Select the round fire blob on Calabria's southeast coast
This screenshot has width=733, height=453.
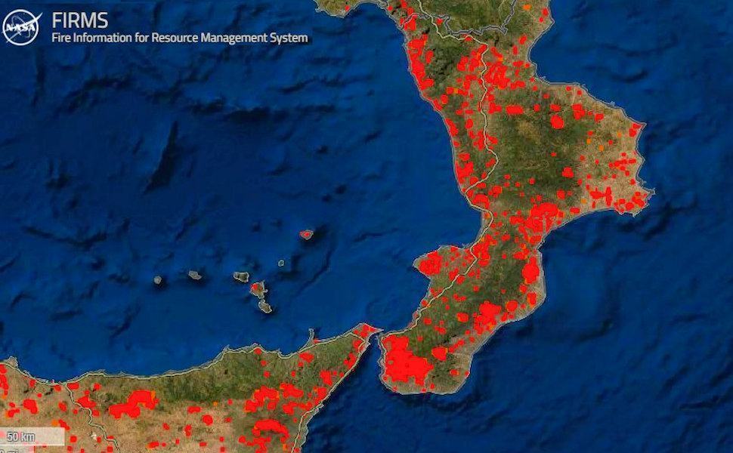coord(531,272)
